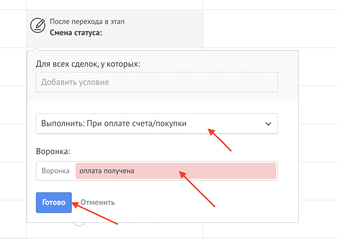Click the pencil edit icon beside Смена статуса
This screenshot has width=337, height=239.
click(38, 25)
